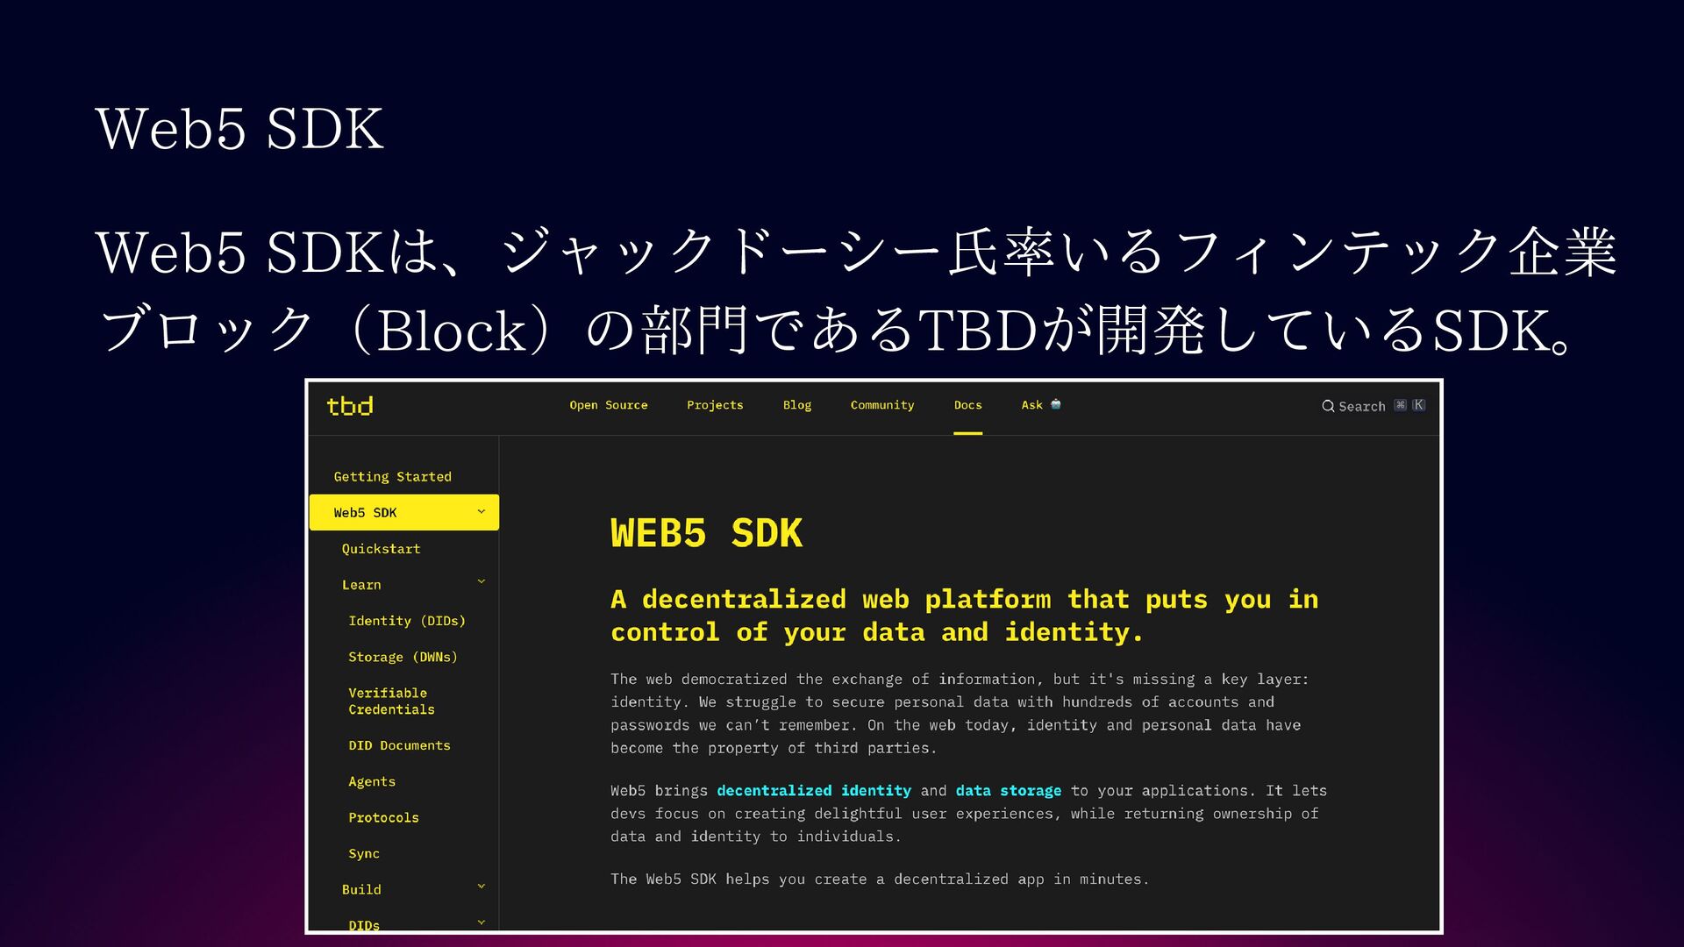
Task: Click the keyboard shortcut K badge
Action: click(x=1418, y=405)
